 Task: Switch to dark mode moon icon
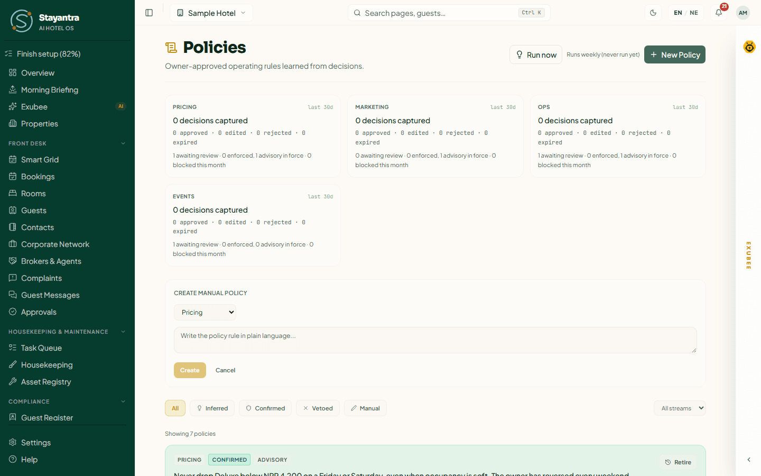pos(653,13)
